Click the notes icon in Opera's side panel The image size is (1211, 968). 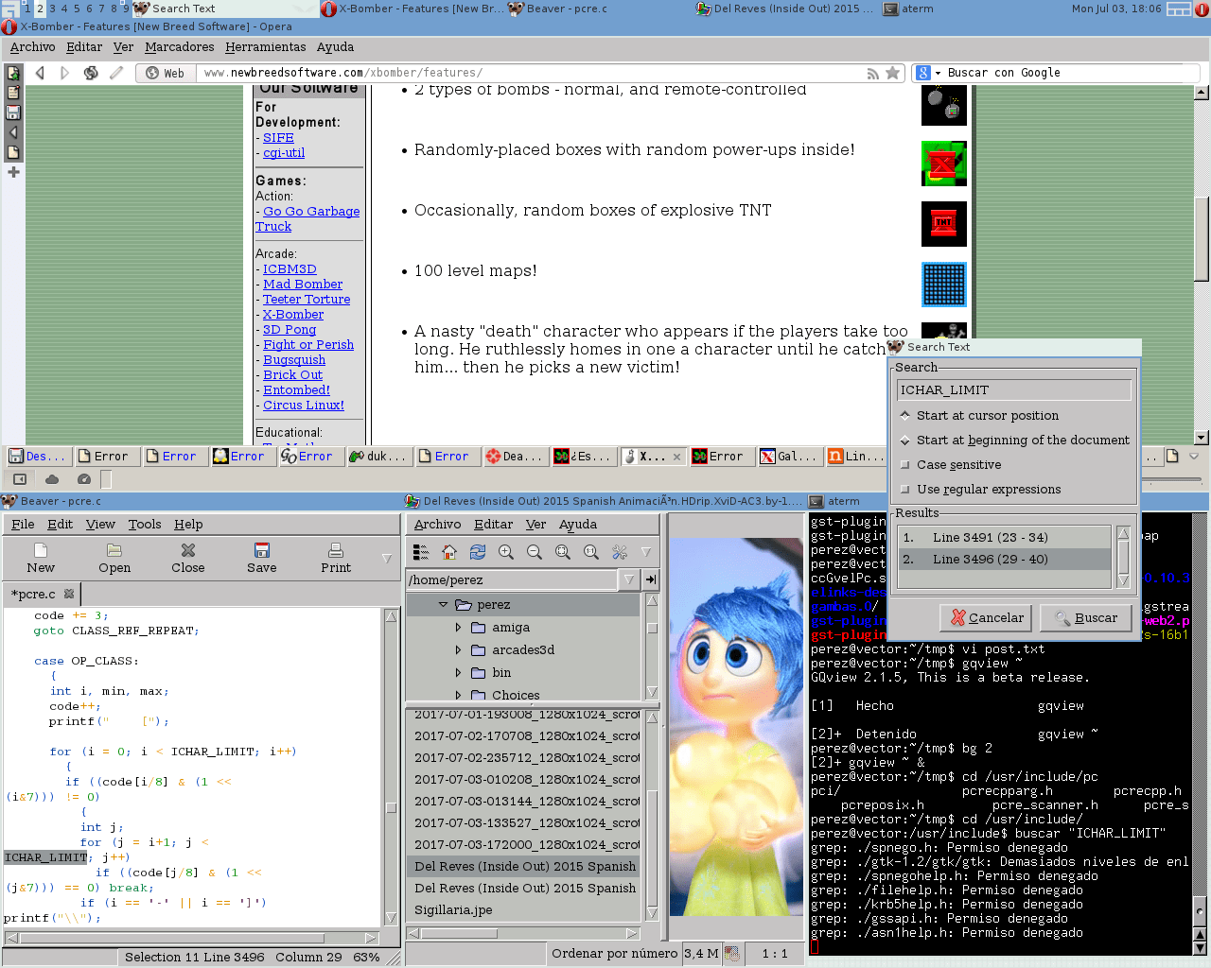pos(13,93)
